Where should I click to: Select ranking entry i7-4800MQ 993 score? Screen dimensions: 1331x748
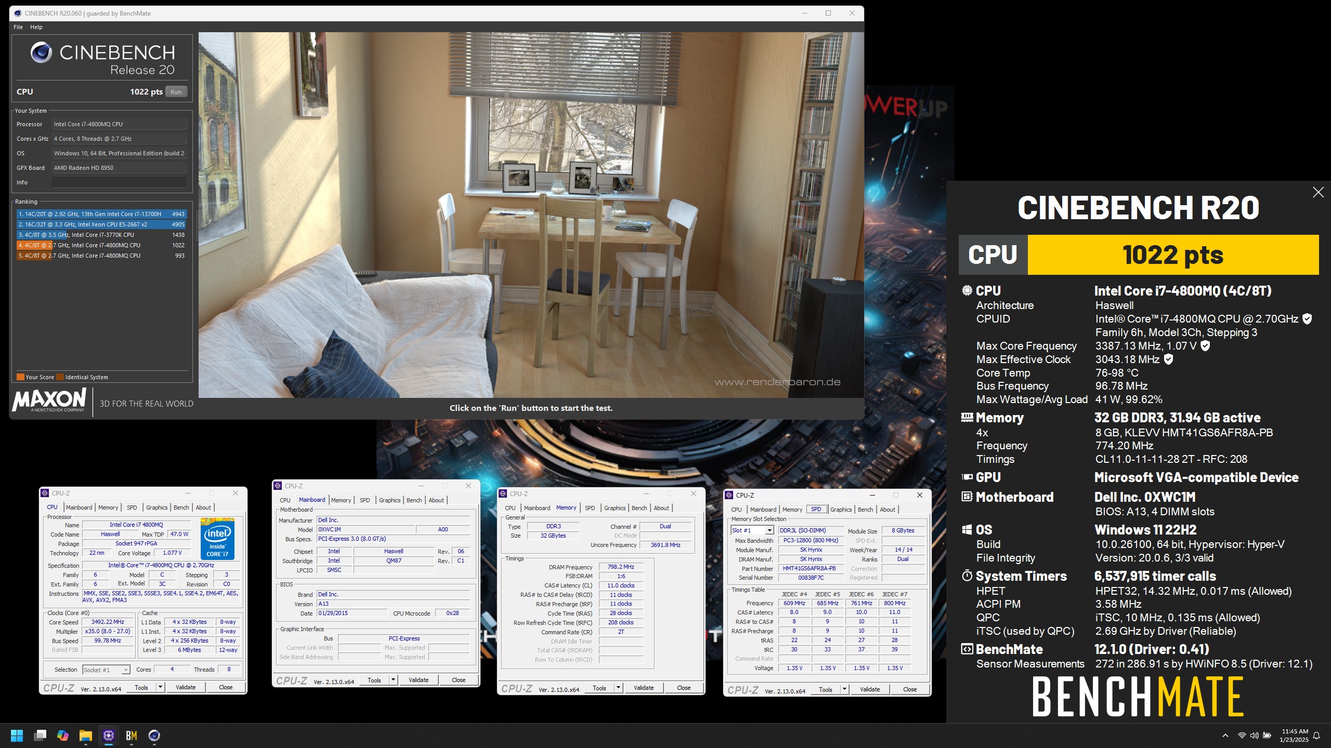click(x=101, y=256)
